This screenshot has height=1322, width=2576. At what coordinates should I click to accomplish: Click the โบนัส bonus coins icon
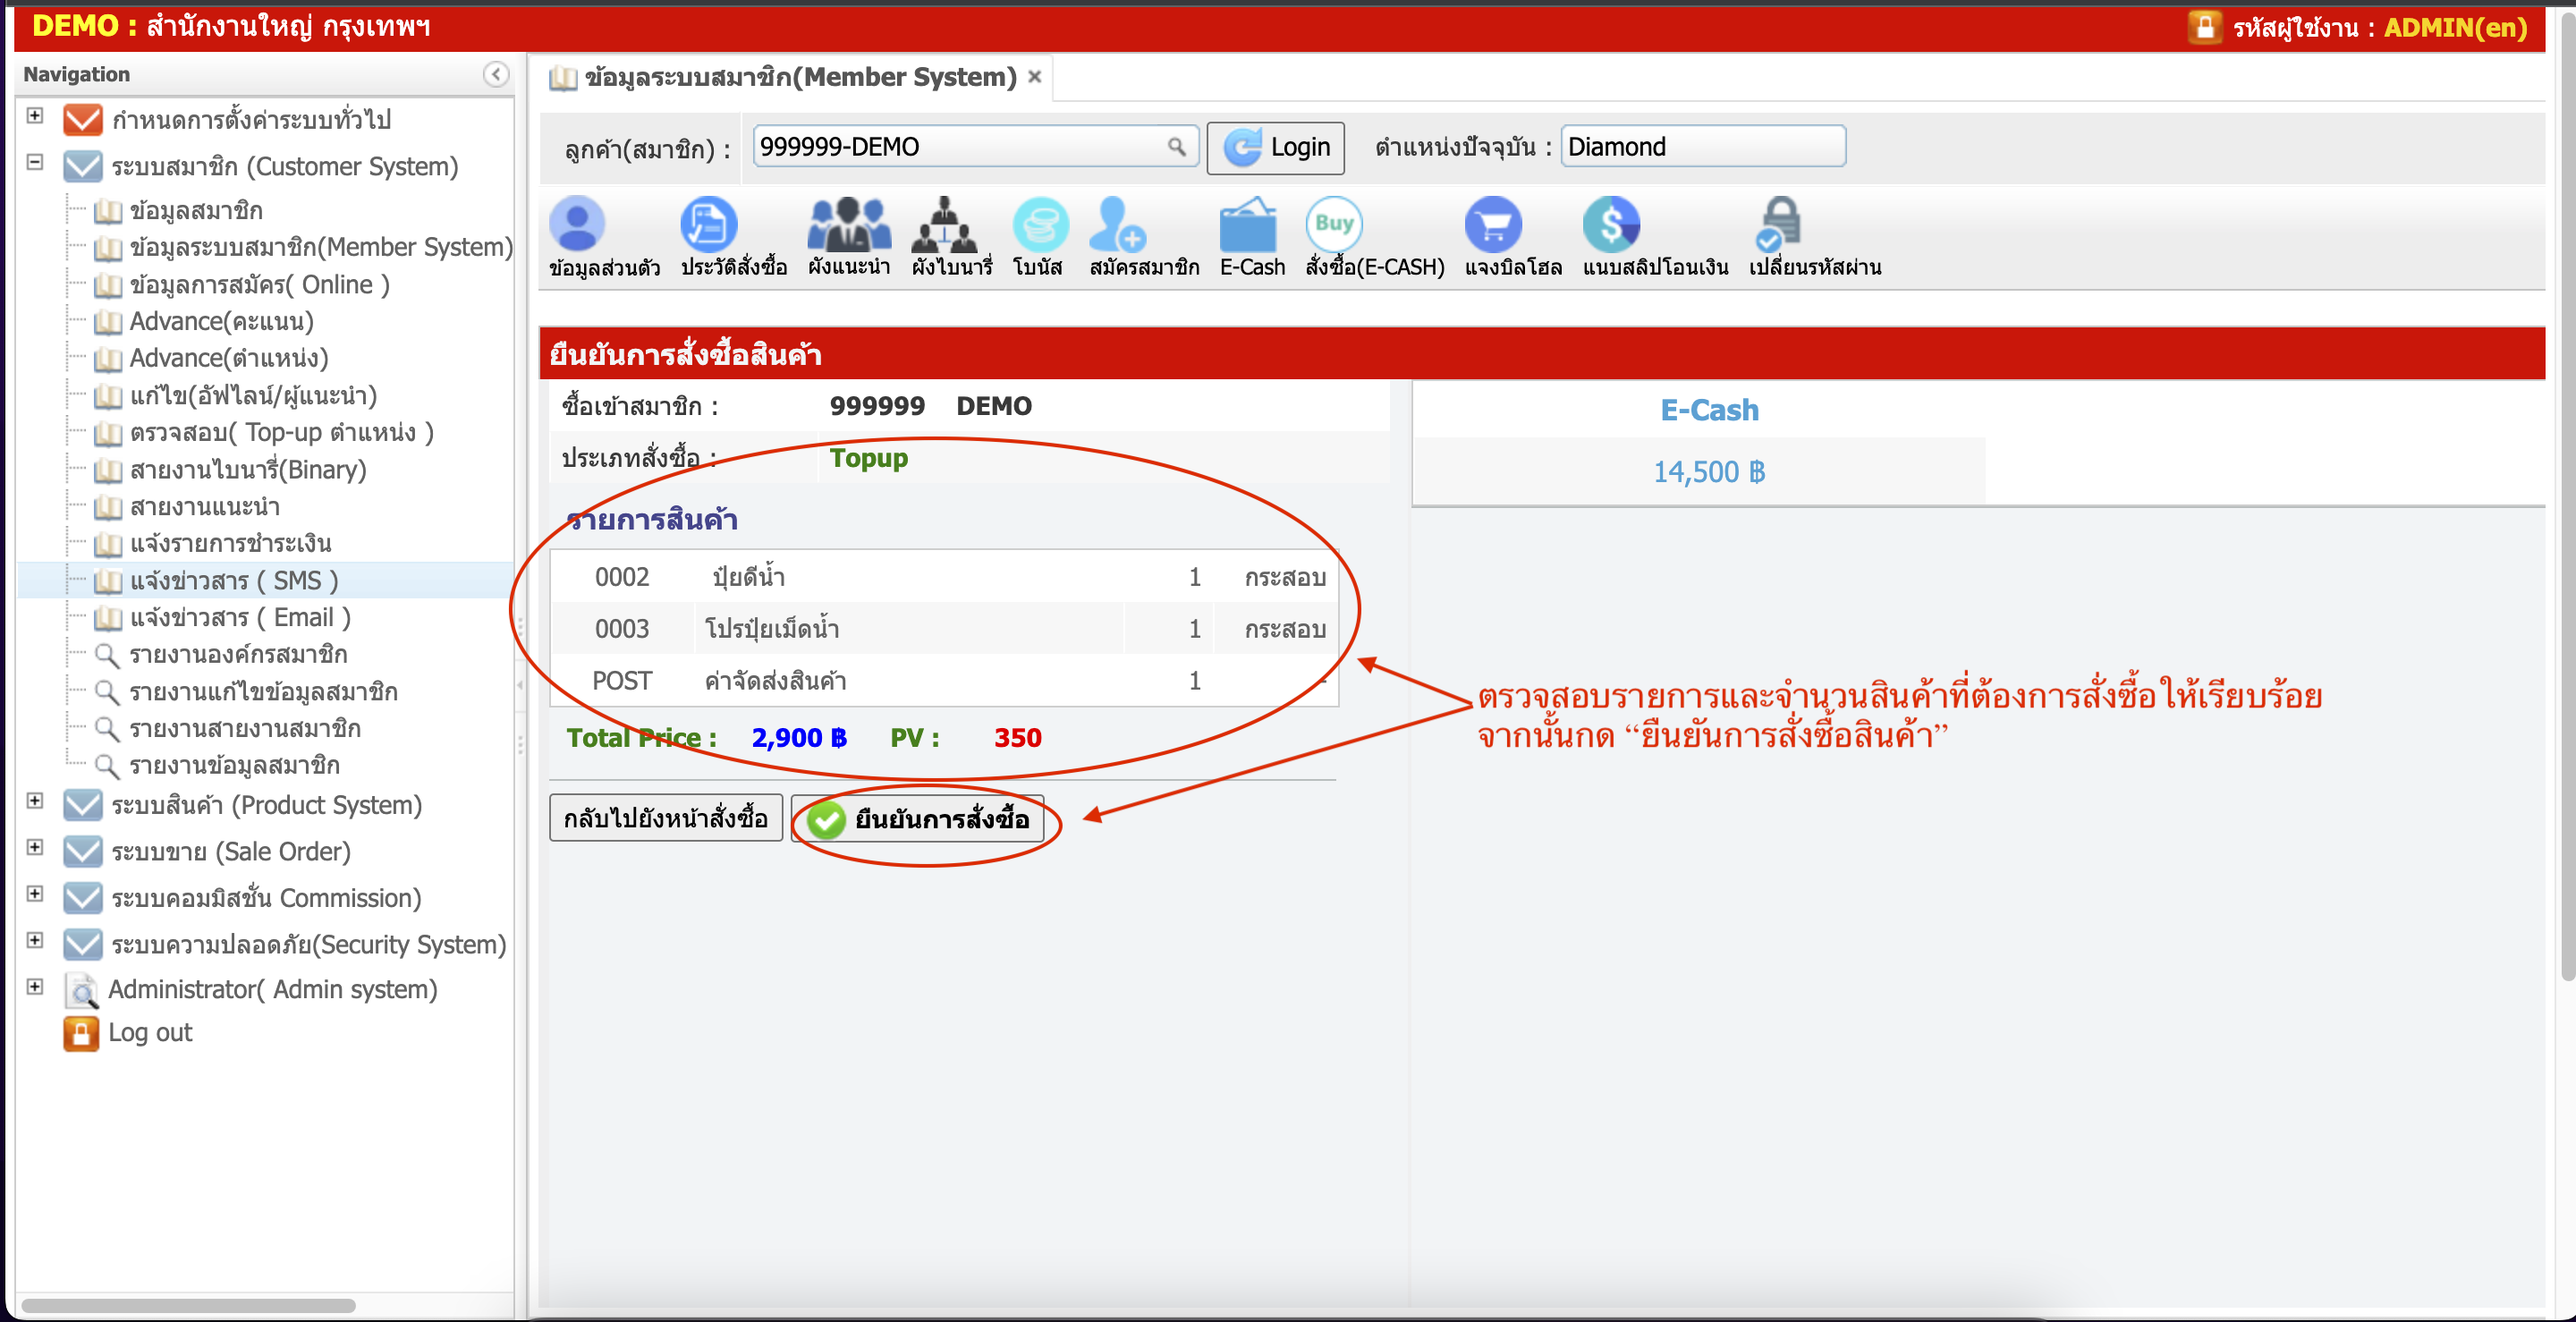click(1039, 224)
